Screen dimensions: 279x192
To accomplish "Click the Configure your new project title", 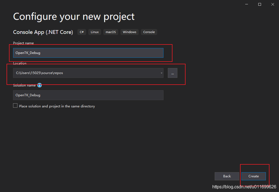I will [74, 17].
